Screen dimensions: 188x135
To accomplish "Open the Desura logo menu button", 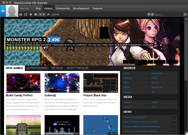I will click(x=3, y=11).
